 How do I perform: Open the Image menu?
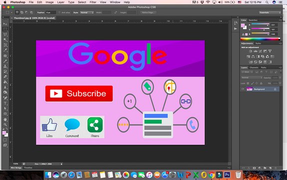(x=49, y=2)
